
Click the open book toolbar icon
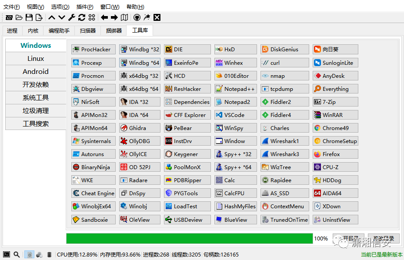coord(124,17)
